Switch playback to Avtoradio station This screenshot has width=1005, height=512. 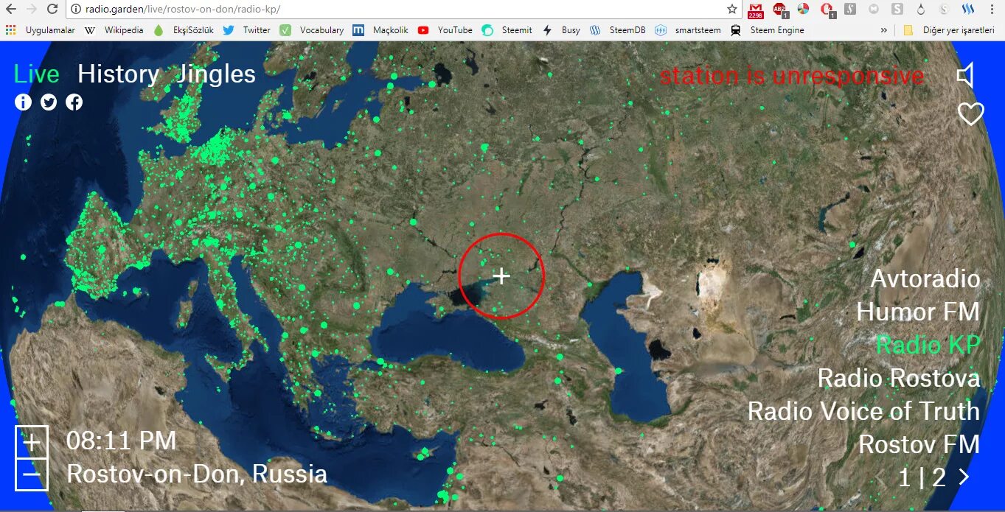(925, 278)
